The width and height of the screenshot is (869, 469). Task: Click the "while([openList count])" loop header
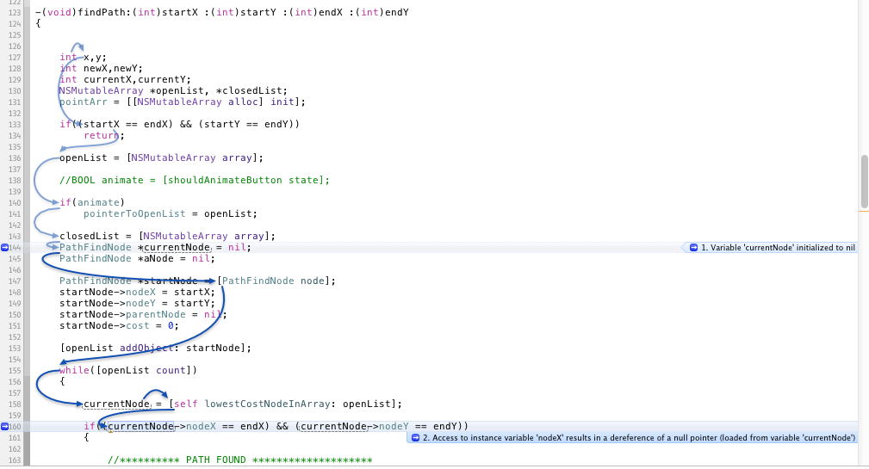128,370
